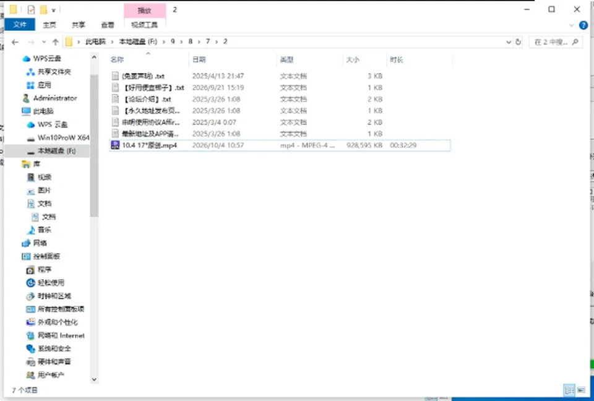Go back with the left arrow button

coord(15,42)
